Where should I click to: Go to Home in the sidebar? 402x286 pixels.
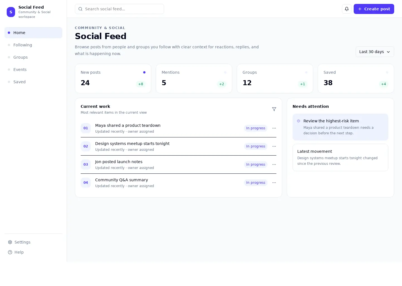[33, 33]
